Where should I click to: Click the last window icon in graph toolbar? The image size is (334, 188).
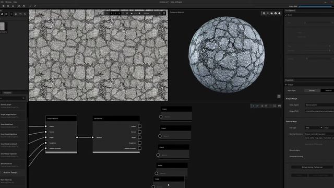point(280,106)
